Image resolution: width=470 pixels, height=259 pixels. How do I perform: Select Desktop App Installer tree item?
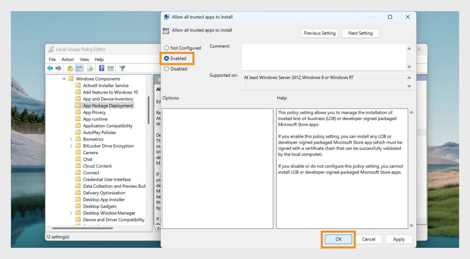point(104,200)
